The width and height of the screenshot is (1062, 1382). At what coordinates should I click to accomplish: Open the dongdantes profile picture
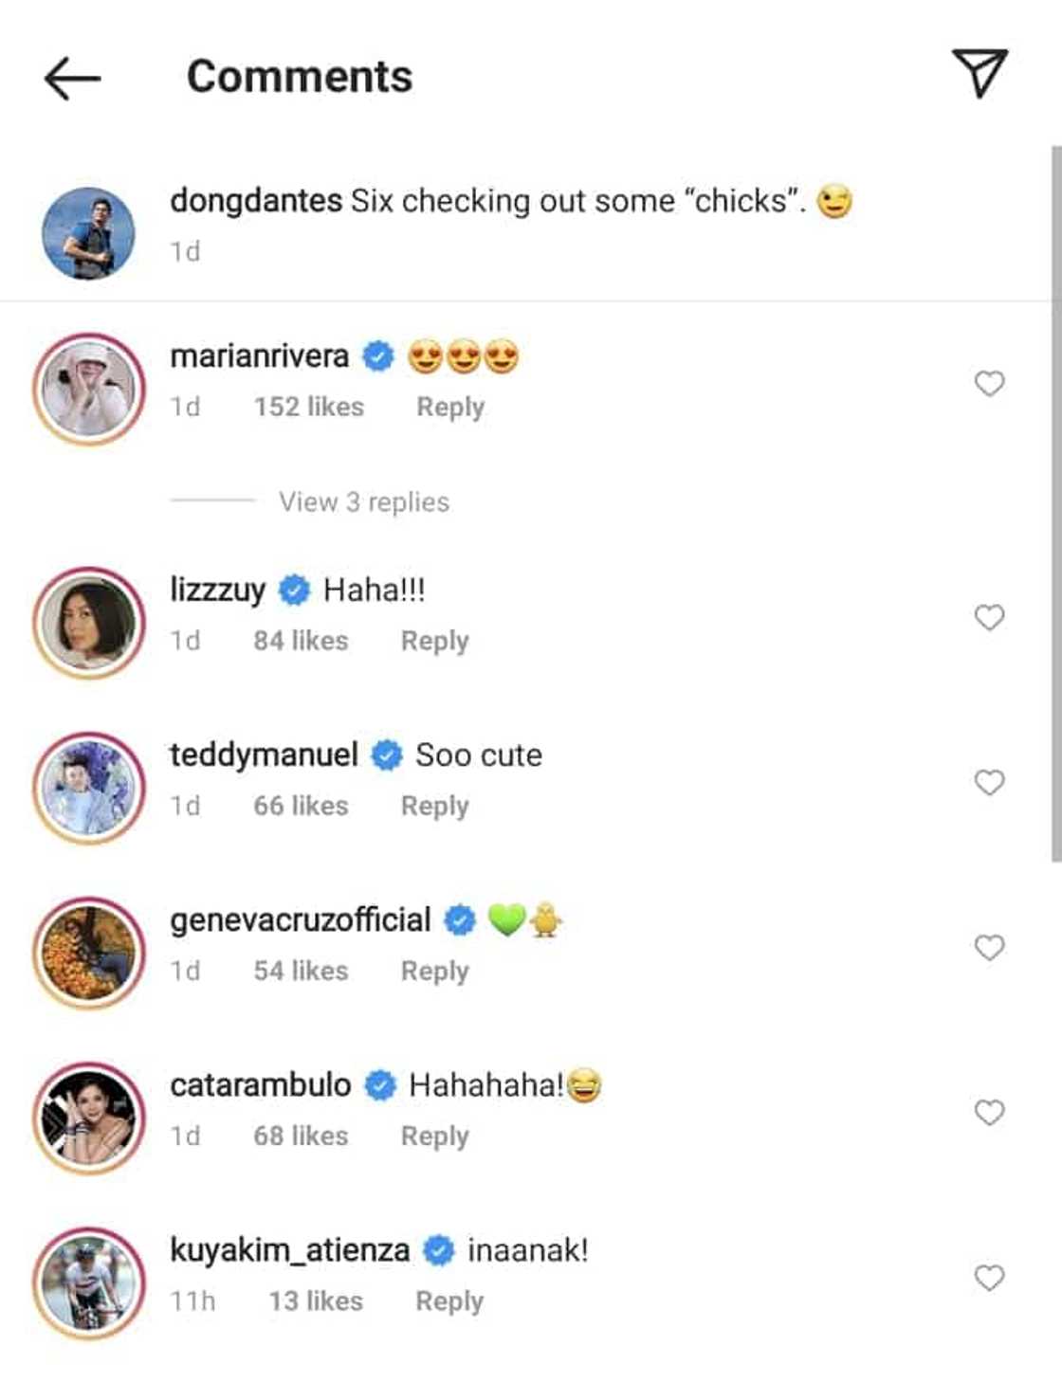[89, 233]
